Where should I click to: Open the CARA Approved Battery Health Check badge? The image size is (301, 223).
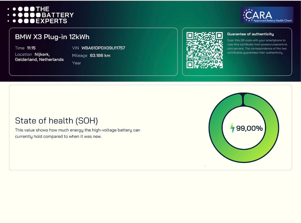(267, 15)
